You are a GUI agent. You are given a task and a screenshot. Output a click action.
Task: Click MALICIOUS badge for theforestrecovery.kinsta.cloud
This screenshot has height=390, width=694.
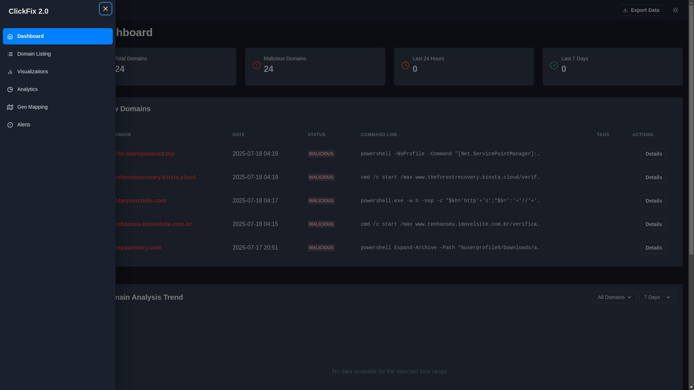coord(321,177)
